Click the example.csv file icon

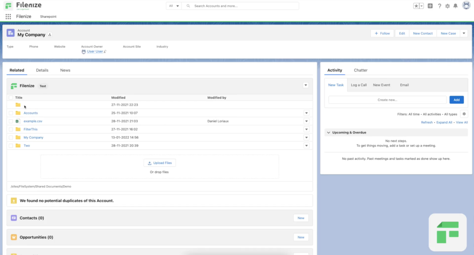tap(18, 121)
